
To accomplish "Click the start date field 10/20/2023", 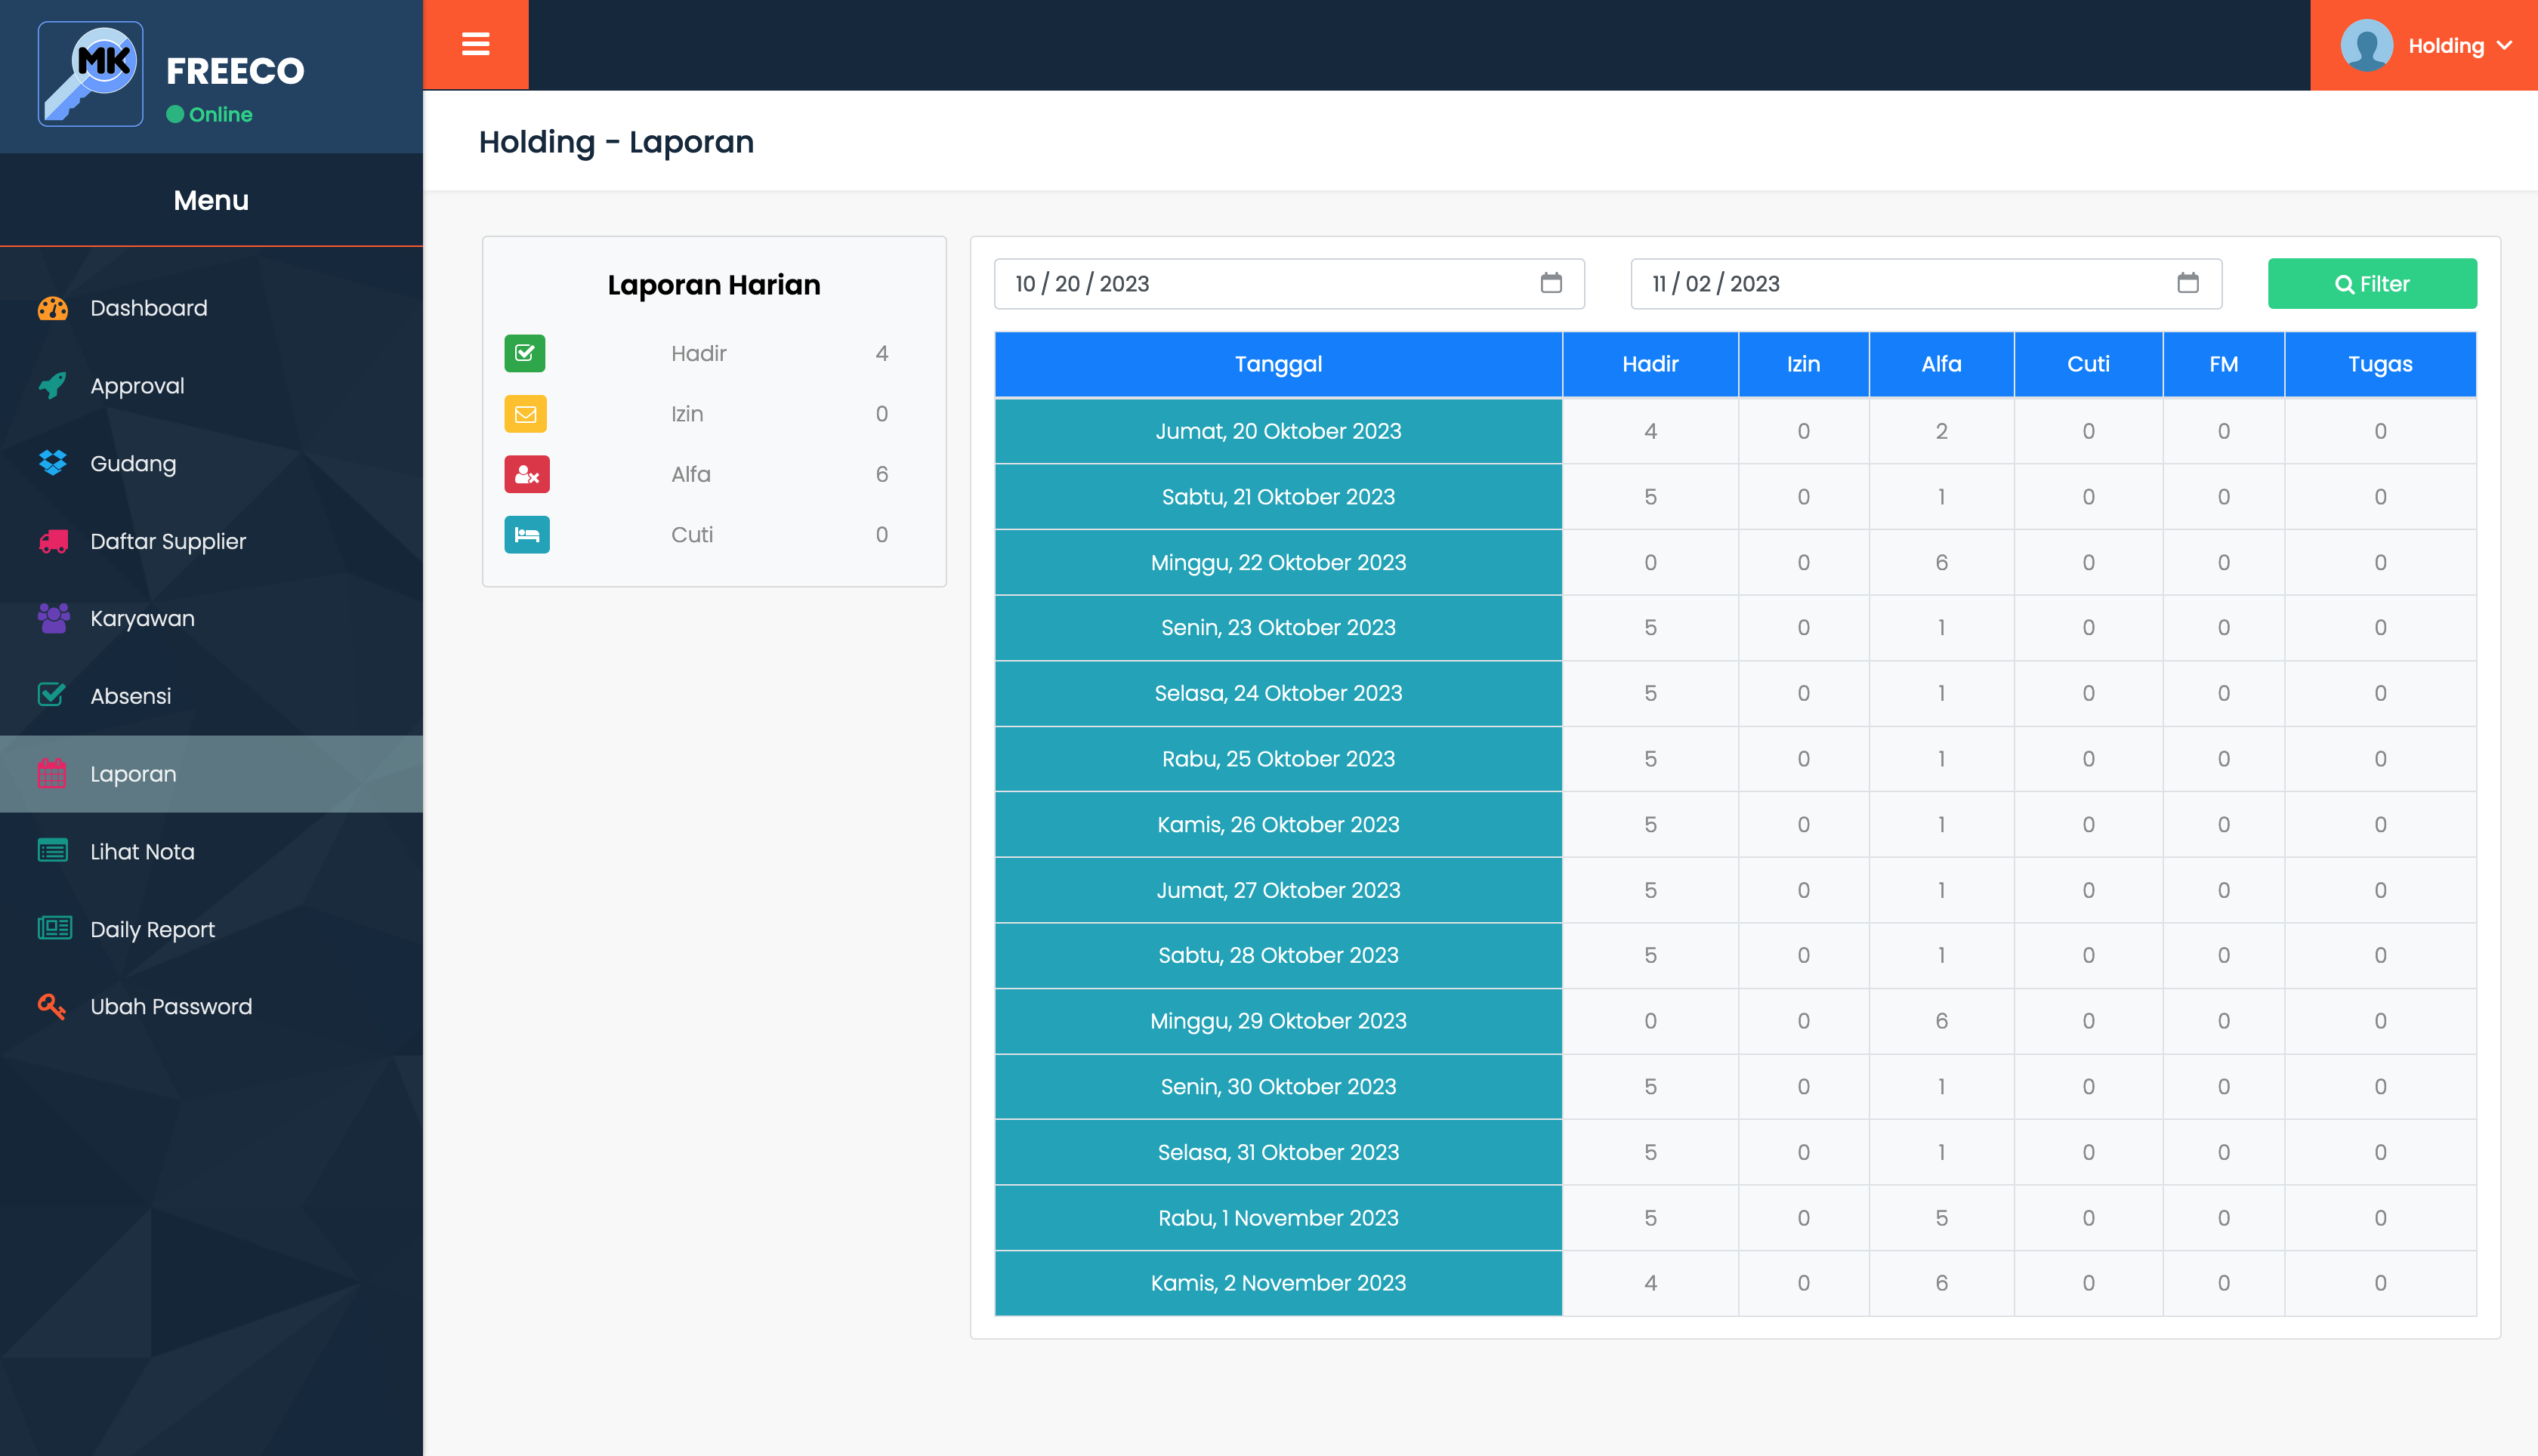I will click(1289, 284).
